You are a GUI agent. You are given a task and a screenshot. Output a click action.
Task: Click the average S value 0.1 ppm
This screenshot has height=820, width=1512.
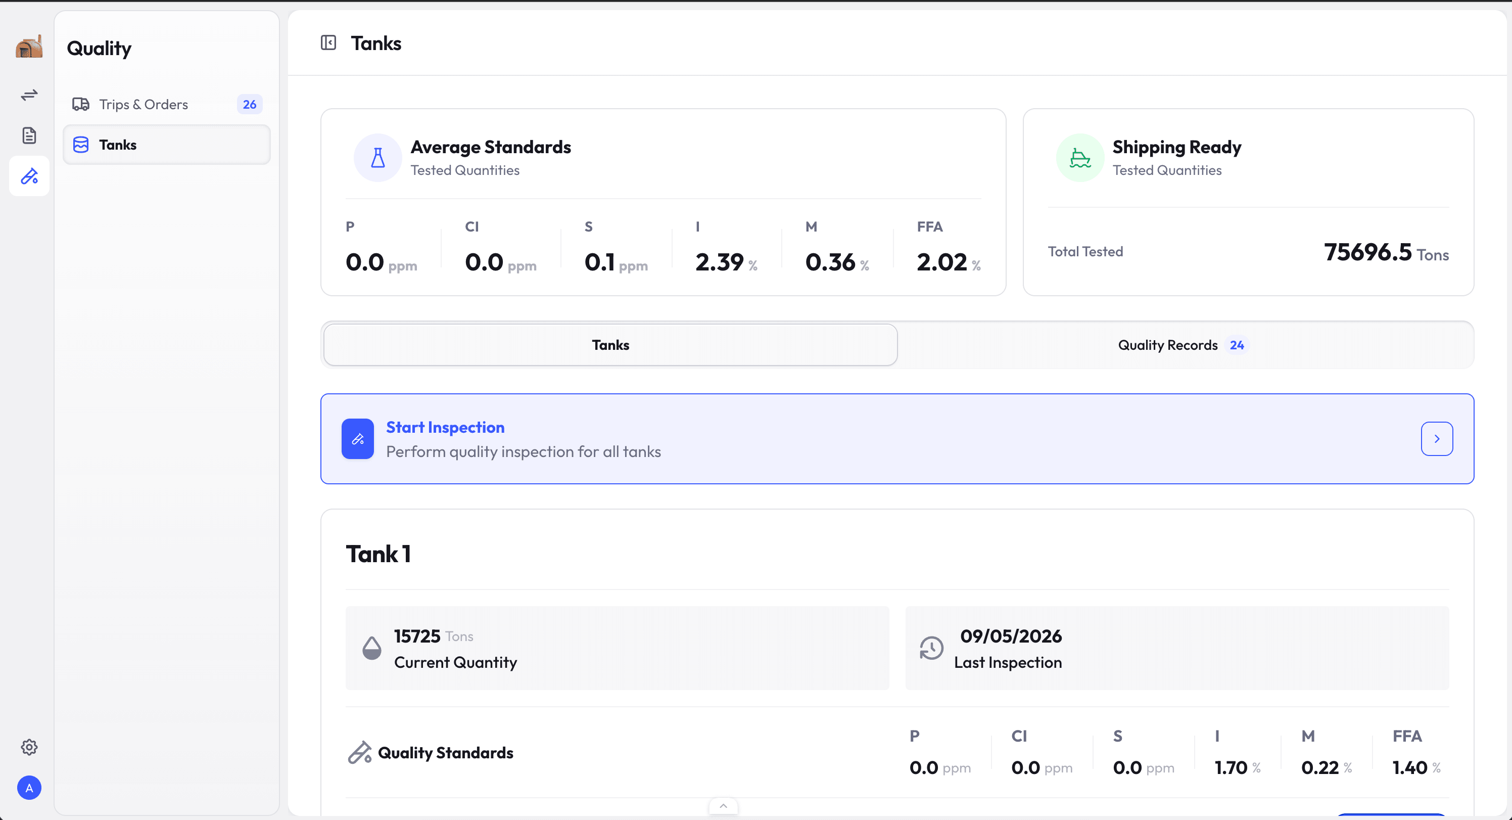coord(617,262)
